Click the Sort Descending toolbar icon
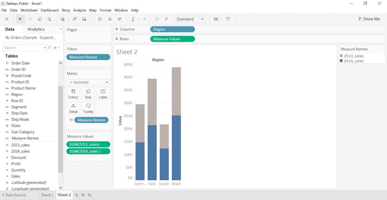 [120, 19]
